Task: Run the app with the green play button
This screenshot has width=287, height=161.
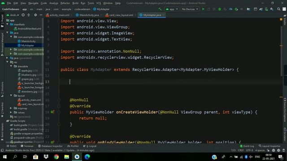Action: (203, 9)
